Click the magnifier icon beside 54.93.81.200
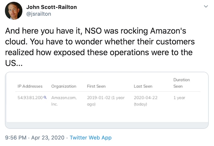This screenshot has height=146, width=214. 45,98
